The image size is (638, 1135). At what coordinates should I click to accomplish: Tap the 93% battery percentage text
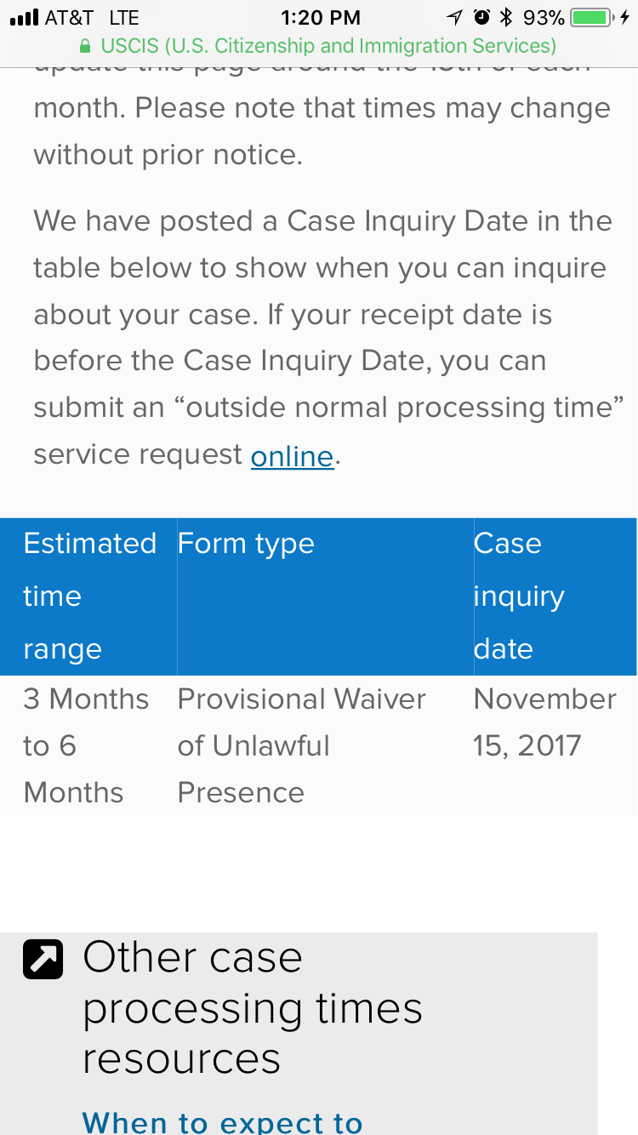pyautogui.click(x=544, y=17)
